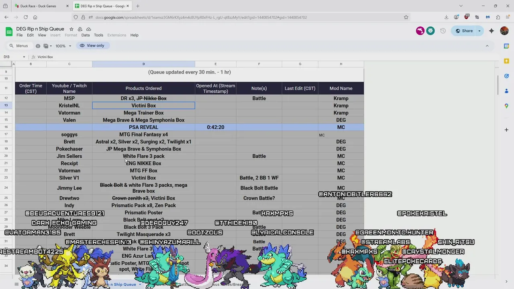Click the red shield extension badge

click(x=467, y=17)
